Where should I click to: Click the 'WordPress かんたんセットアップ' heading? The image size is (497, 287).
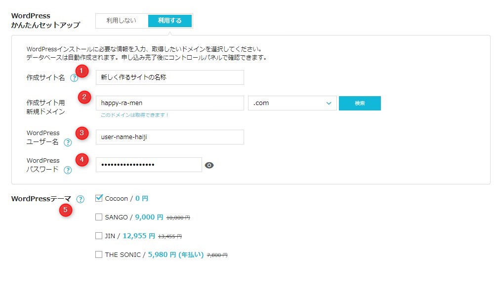coord(45,20)
